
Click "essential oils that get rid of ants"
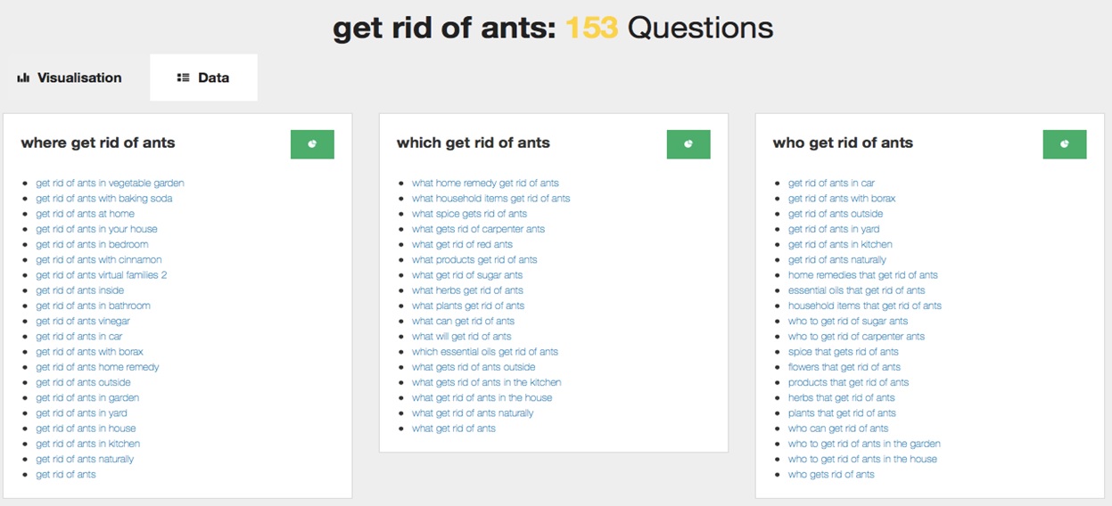coord(856,290)
